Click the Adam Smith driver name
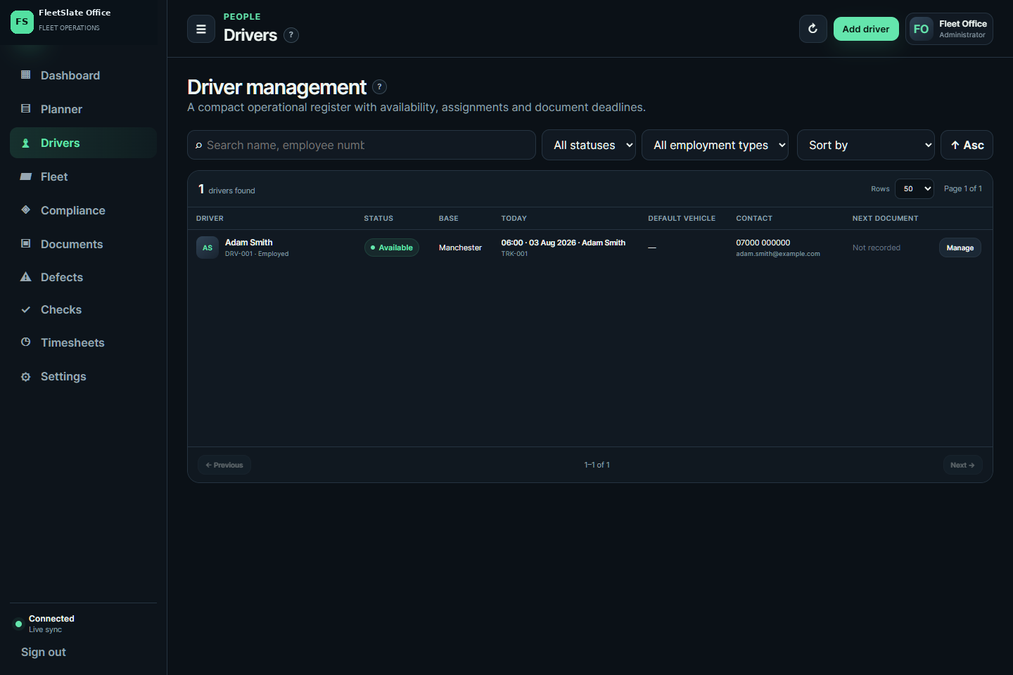The image size is (1013, 675). [x=248, y=243]
